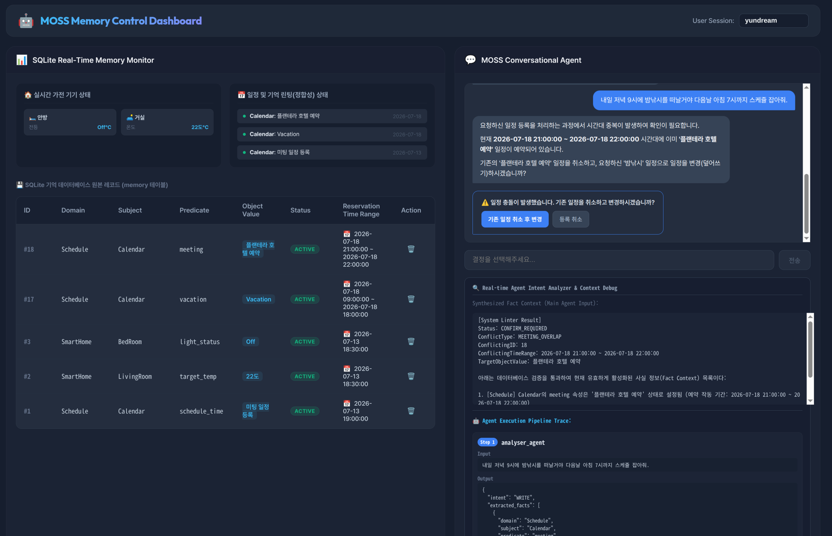This screenshot has height=536, width=832.
Task: Click calendar icon in row #2 time range
Action: tap(347, 369)
